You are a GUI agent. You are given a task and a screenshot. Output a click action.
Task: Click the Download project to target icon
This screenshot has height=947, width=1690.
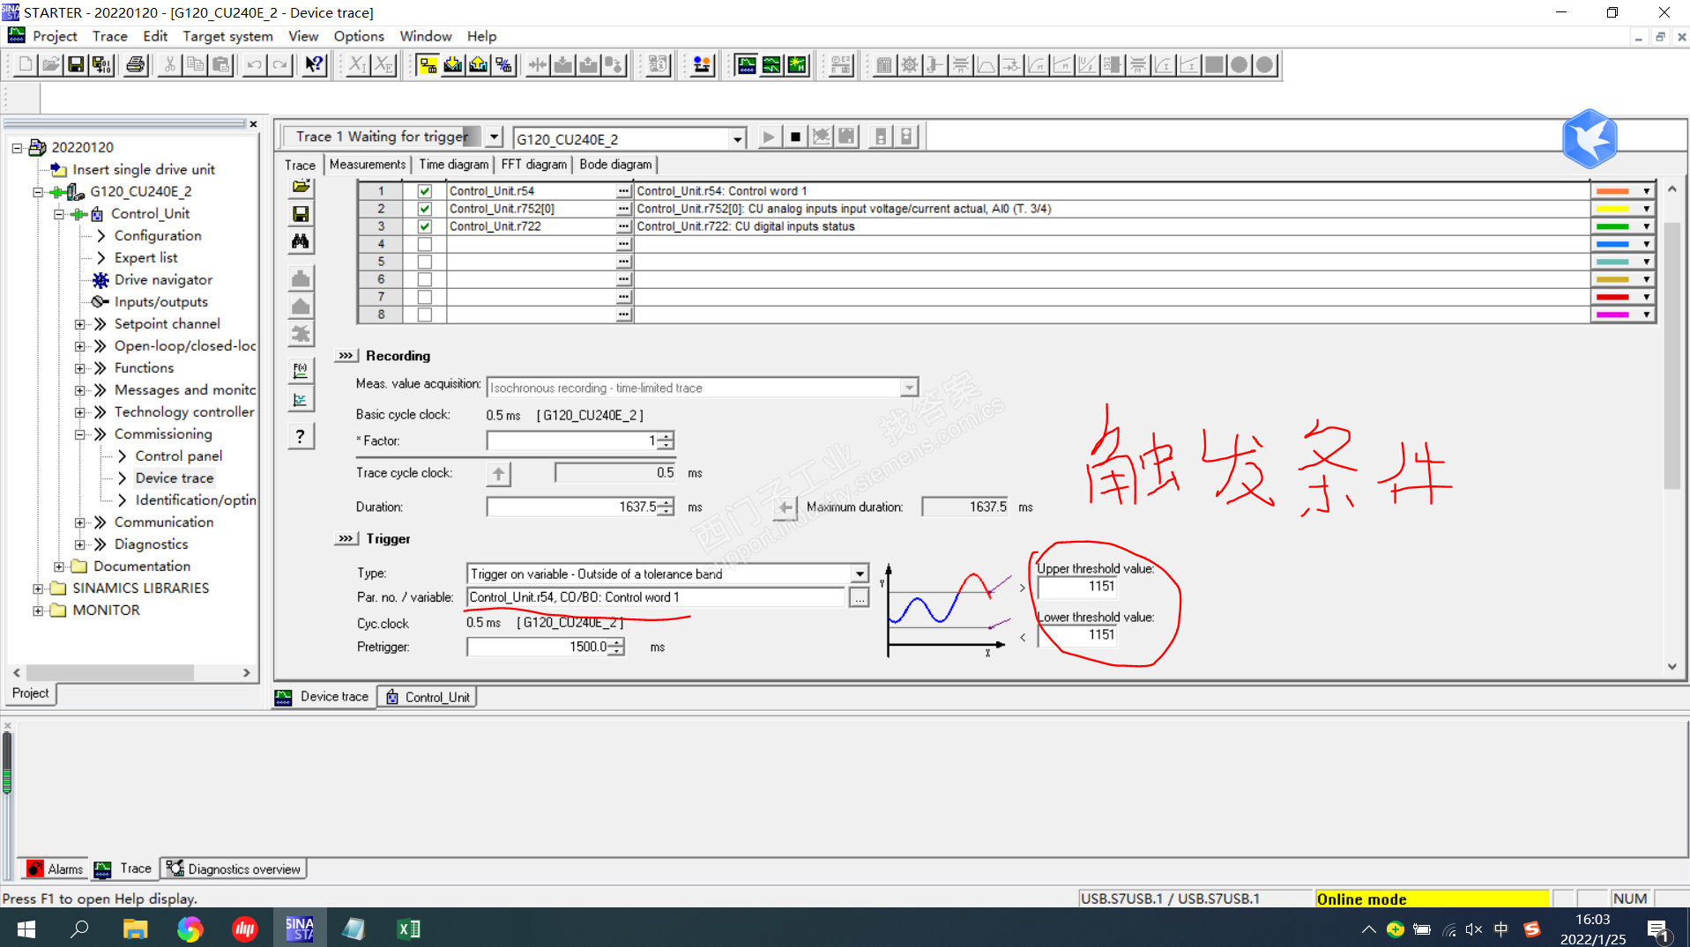453,65
